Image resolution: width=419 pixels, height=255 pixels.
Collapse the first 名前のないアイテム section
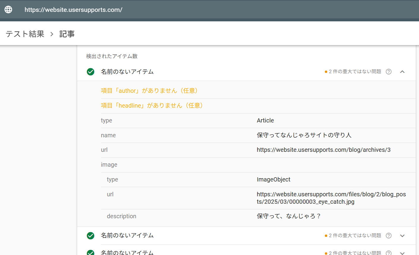pos(402,72)
